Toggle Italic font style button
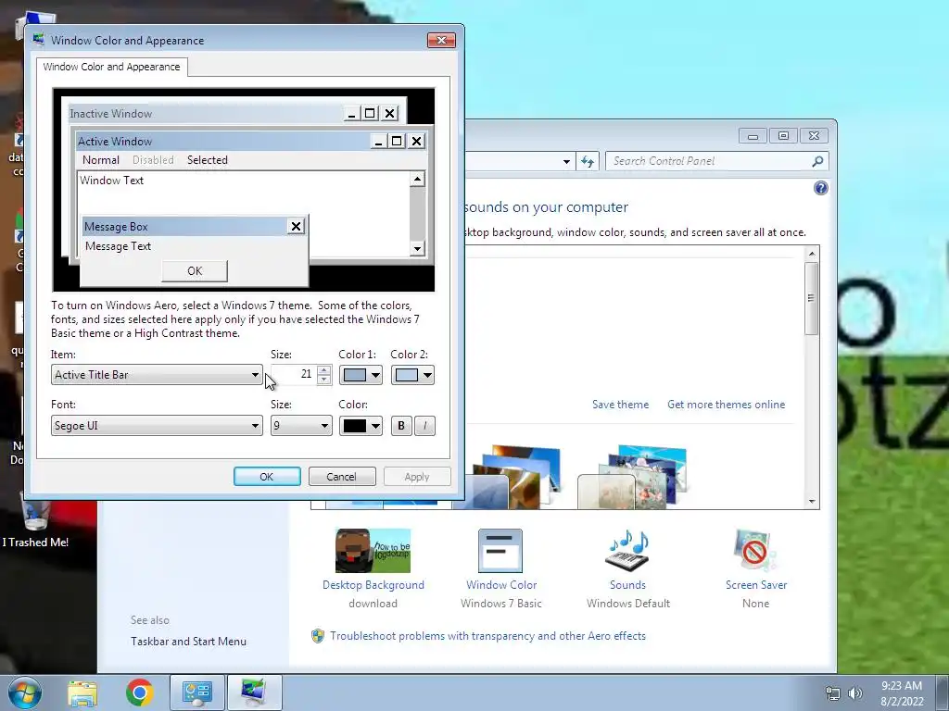 [424, 426]
